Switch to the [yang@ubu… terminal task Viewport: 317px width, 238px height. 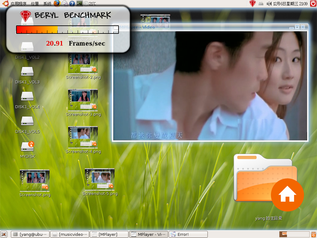click(x=30, y=234)
